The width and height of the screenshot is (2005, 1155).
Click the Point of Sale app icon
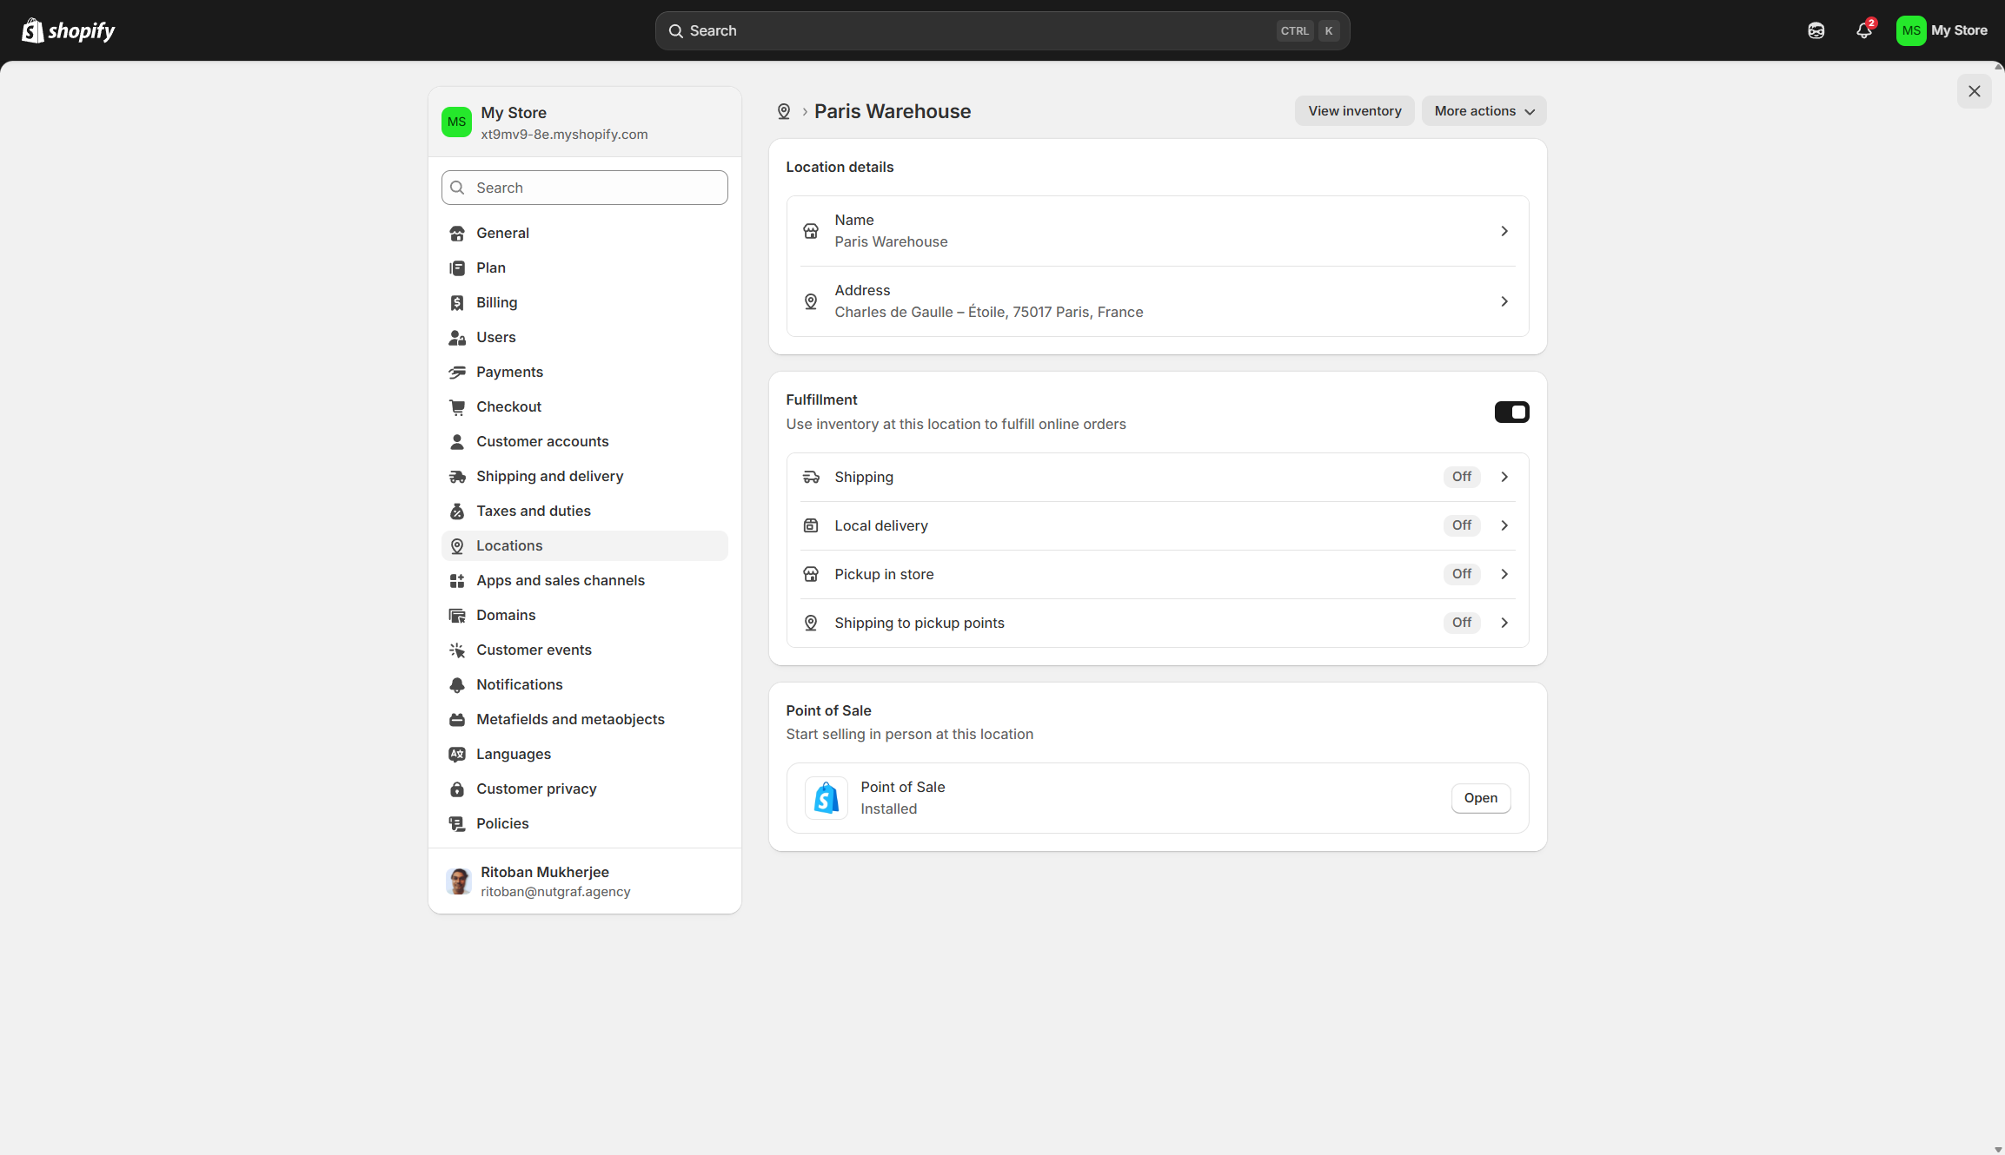[826, 797]
